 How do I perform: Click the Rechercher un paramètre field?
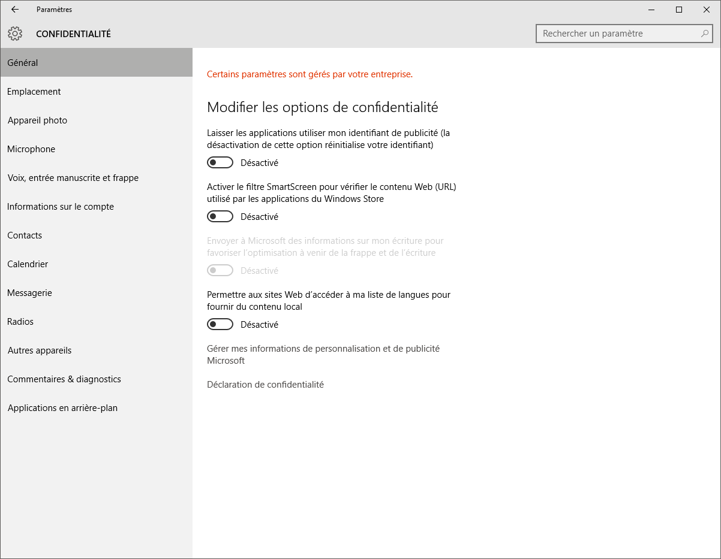(x=618, y=34)
